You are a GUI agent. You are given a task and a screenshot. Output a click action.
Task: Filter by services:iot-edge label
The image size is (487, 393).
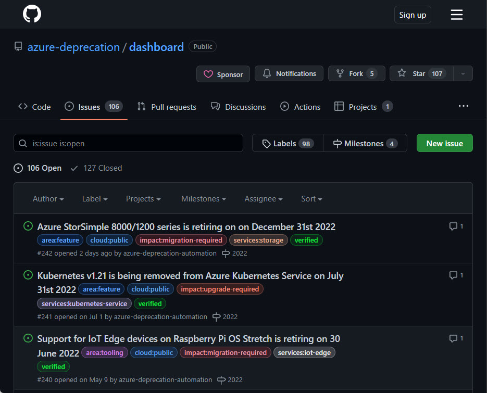pos(304,353)
